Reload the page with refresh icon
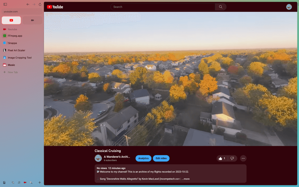 click(x=40, y=4)
